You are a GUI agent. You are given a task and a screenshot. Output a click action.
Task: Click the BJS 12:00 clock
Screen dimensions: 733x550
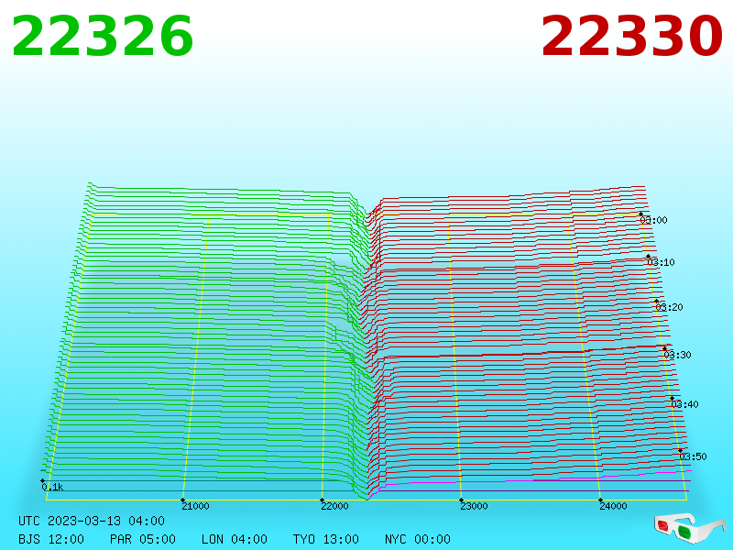tap(51, 539)
